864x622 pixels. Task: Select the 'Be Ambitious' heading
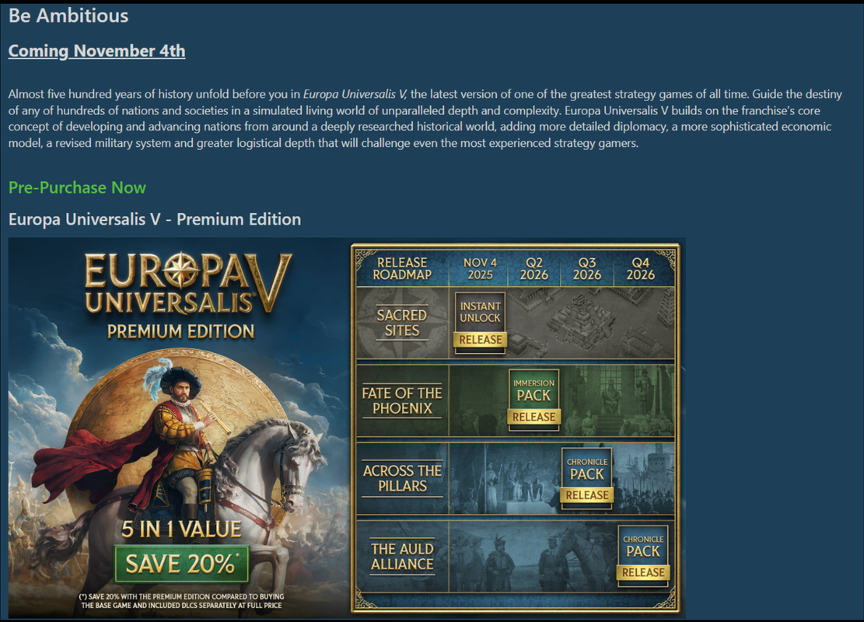(68, 16)
